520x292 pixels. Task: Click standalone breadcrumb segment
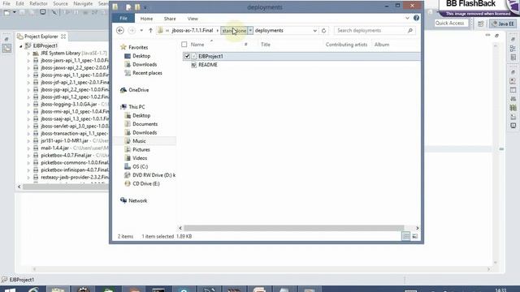coord(234,31)
